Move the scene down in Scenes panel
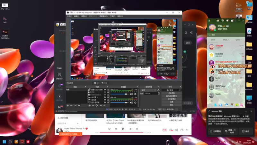 79,106
